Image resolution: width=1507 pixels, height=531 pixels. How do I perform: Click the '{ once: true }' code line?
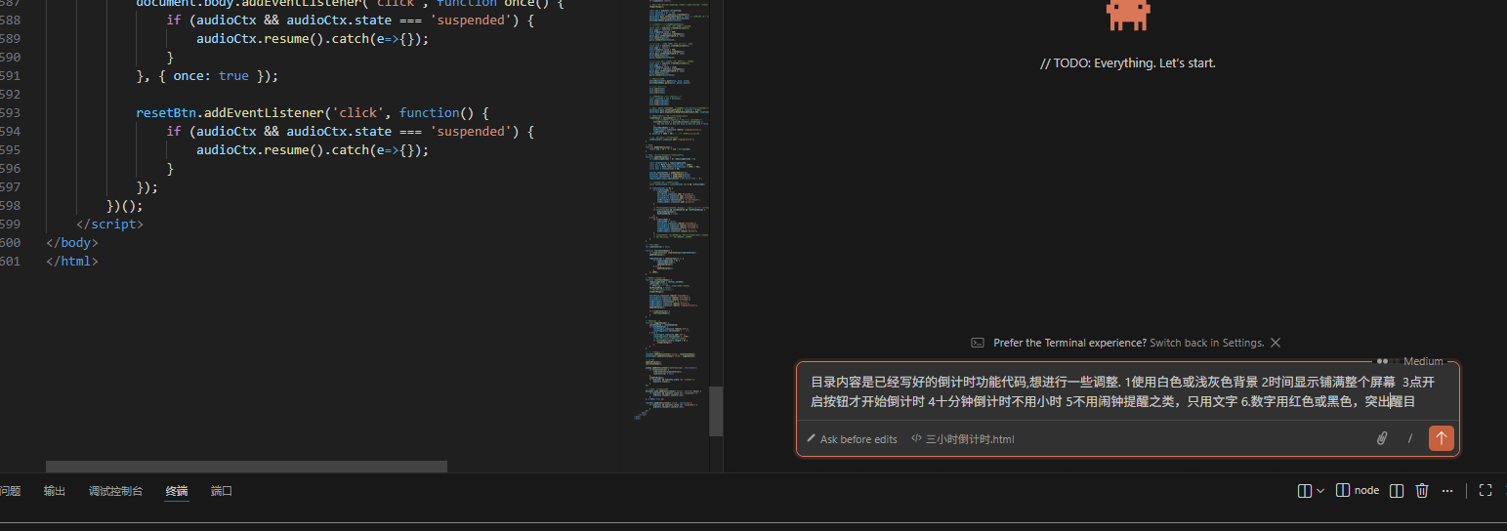[207, 76]
